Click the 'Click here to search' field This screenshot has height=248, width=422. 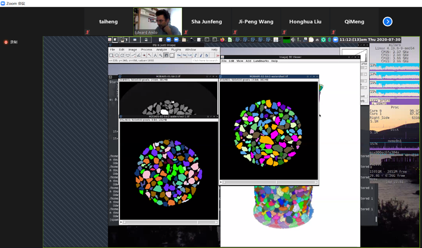206,60
